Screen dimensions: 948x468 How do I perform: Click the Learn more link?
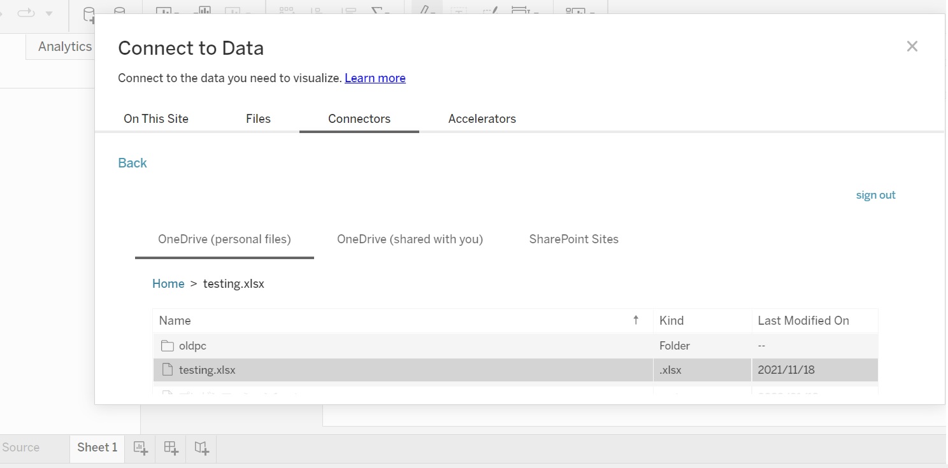pos(375,78)
